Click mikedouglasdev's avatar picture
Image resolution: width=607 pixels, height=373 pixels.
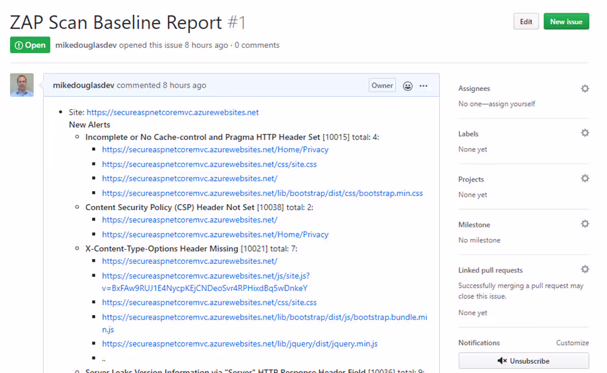(22, 85)
